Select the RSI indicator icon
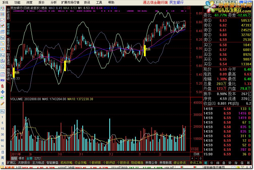The width and height of the screenshot is (254, 170). click(x=3, y=80)
